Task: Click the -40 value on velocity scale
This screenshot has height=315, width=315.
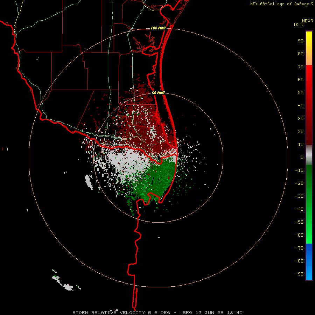Action: pyautogui.click(x=299, y=209)
